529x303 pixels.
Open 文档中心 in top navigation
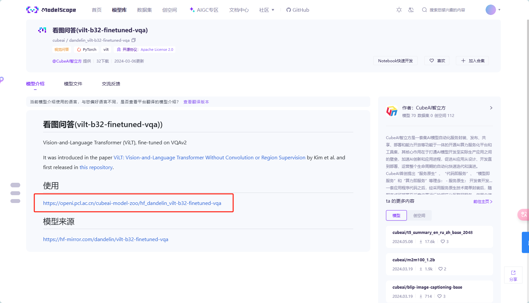[239, 10]
